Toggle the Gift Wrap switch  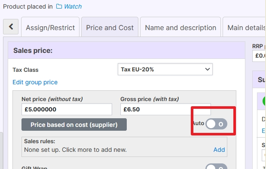coord(216,166)
